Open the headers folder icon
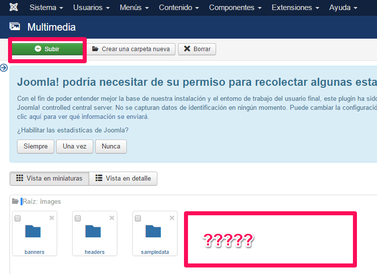377x274 pixels. pyautogui.click(x=93, y=231)
